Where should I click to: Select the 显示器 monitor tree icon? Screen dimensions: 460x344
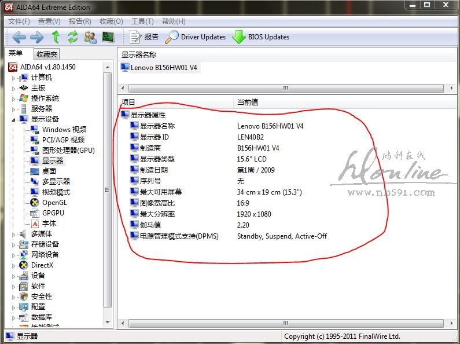click(35, 160)
